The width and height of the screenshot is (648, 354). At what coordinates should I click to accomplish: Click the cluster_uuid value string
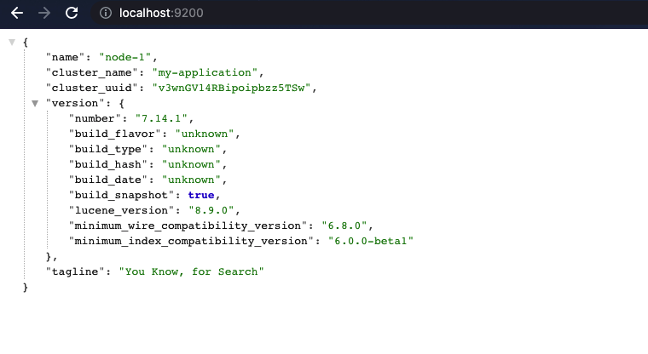click(x=231, y=88)
